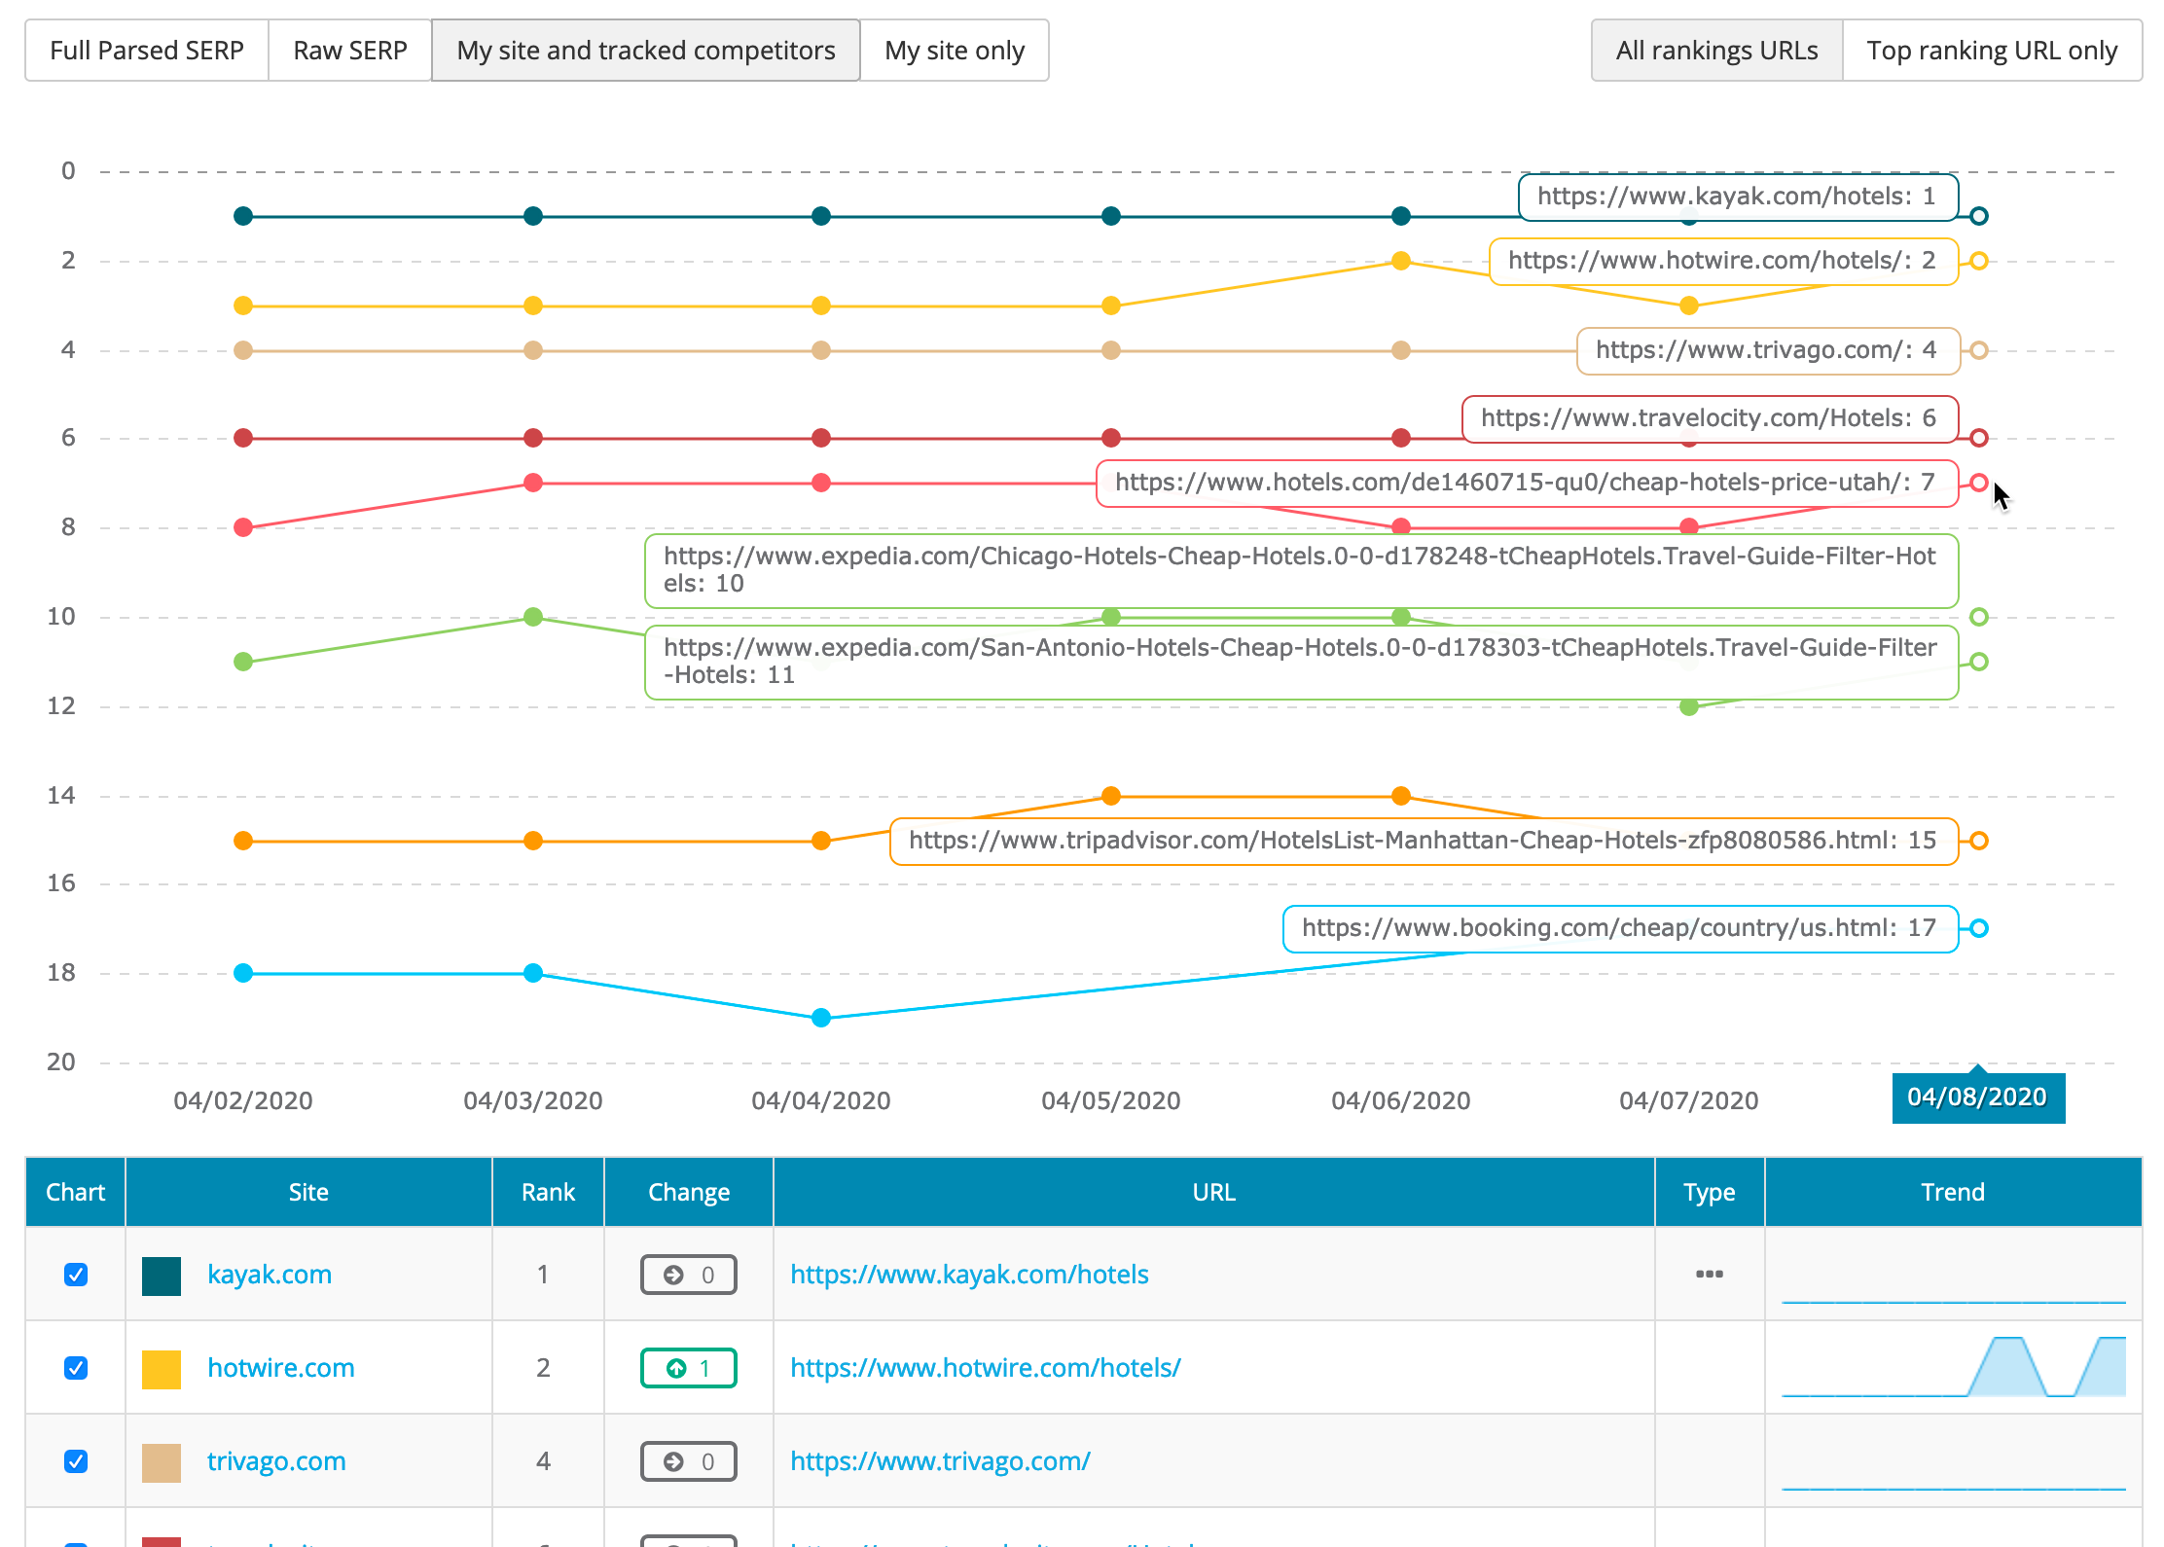The height and width of the screenshot is (1547, 2164).
Task: Open the hotwire.com site link
Action: tap(280, 1368)
